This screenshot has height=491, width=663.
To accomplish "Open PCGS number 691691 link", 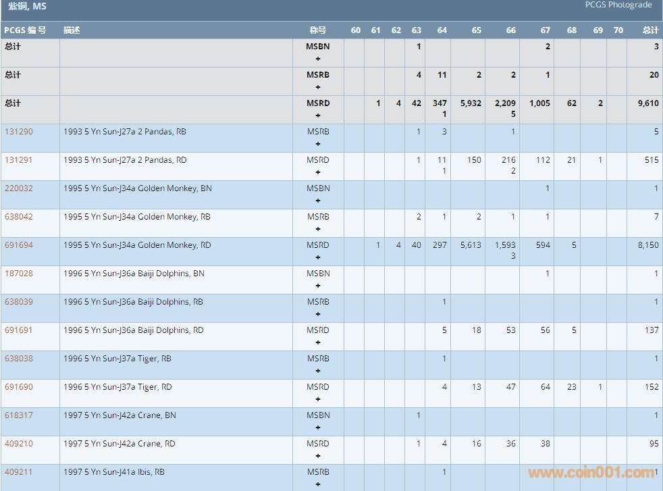I will [x=19, y=330].
